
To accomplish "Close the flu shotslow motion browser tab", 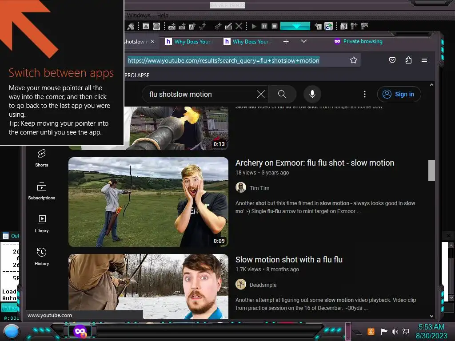I will click(x=153, y=41).
